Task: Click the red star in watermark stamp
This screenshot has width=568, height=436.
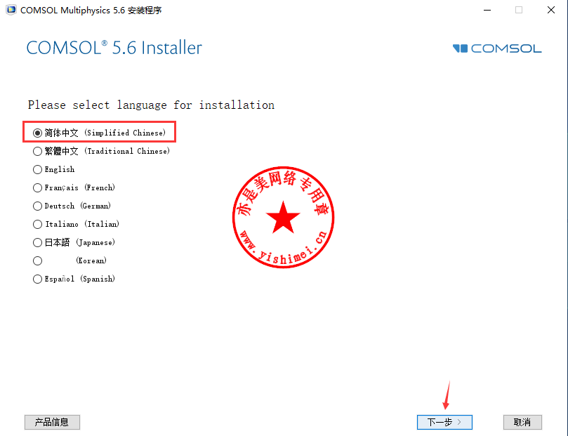Action: tap(283, 218)
